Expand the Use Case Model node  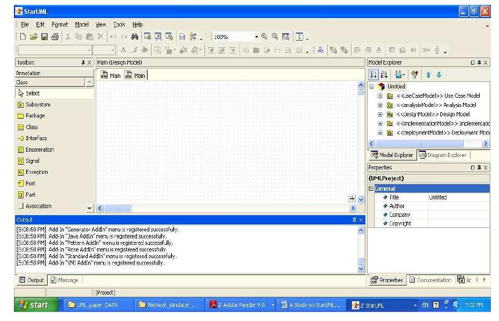pos(380,96)
